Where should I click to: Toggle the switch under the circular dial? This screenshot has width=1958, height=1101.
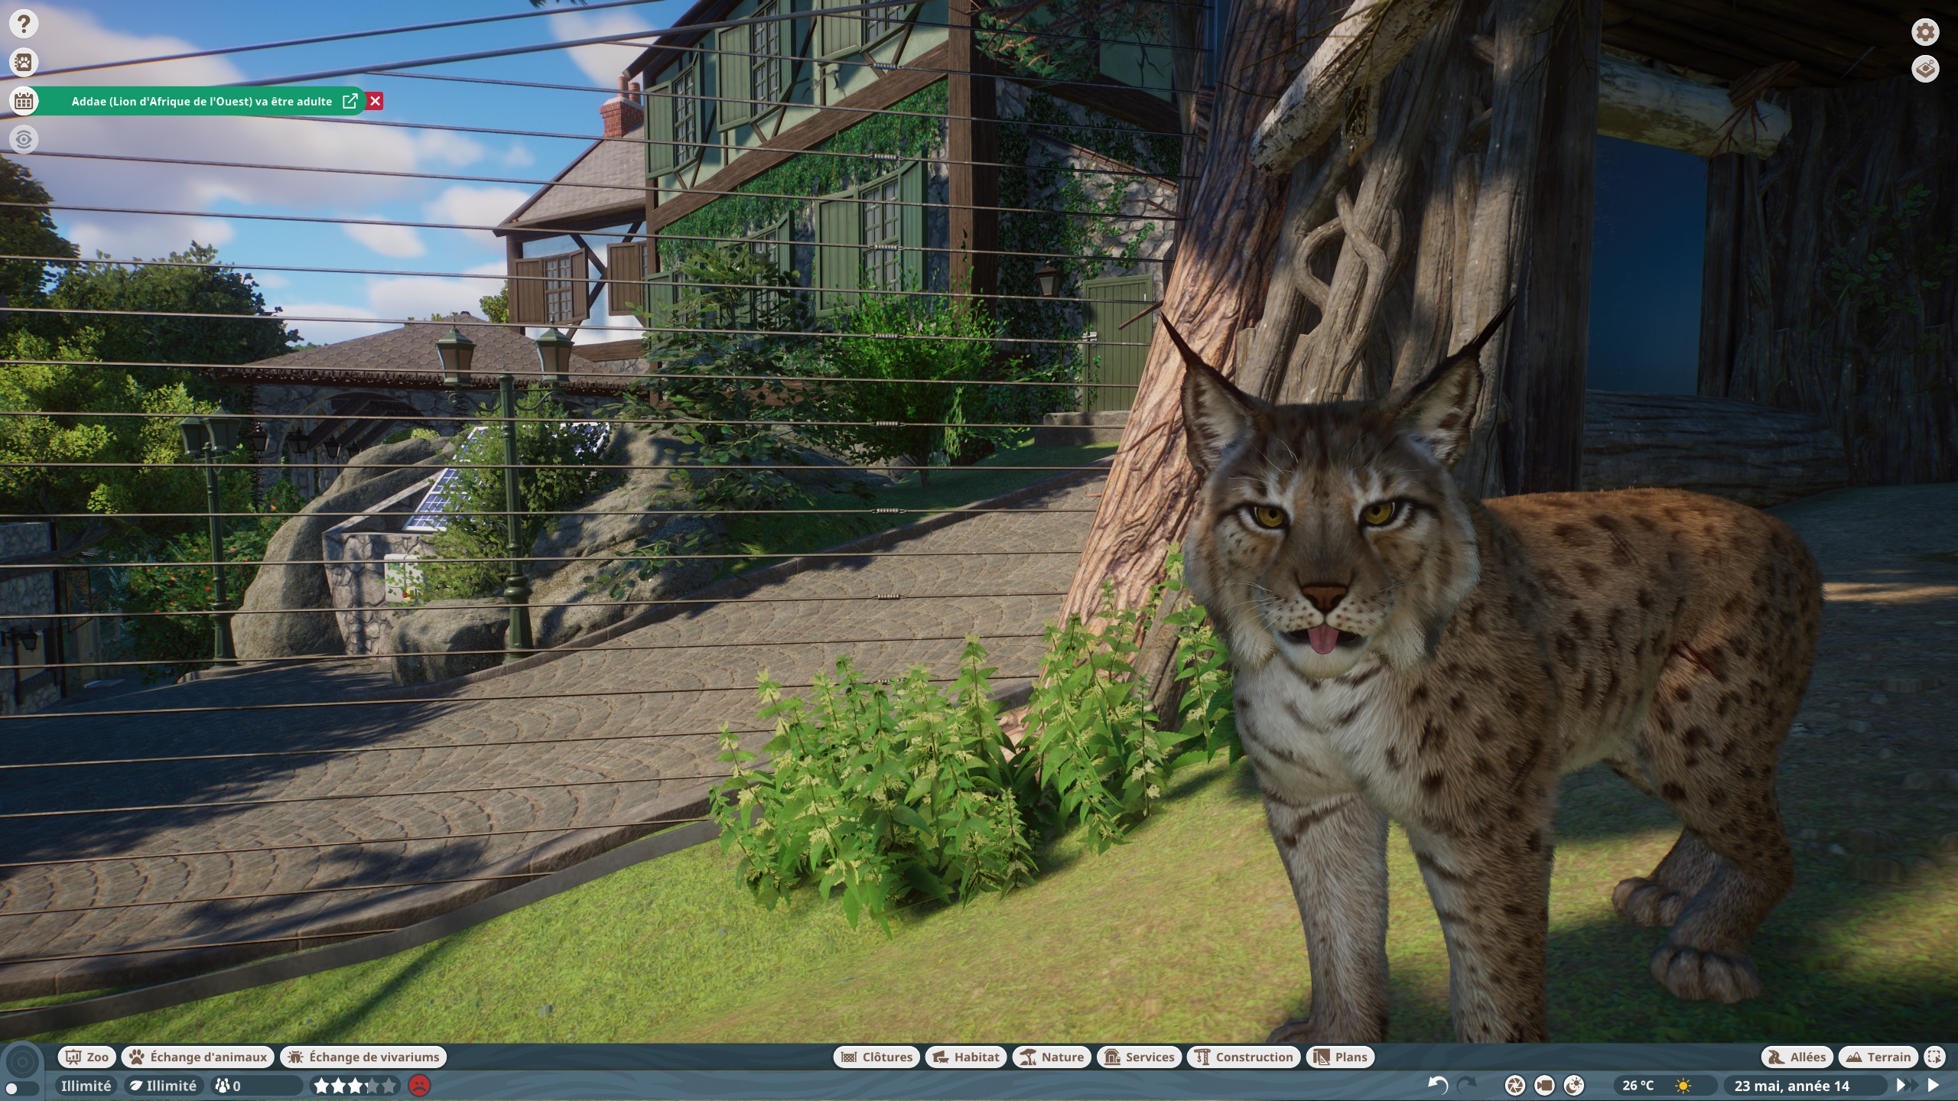click(x=21, y=1089)
